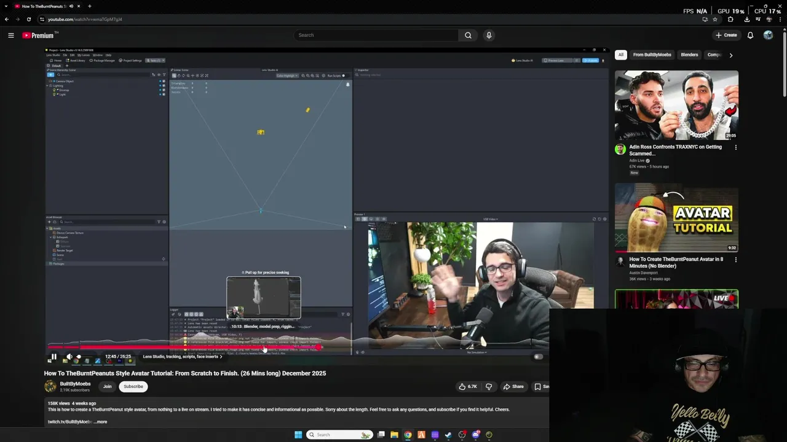Select the From BuiltByMoebs chip
The image size is (787, 442).
click(652, 55)
